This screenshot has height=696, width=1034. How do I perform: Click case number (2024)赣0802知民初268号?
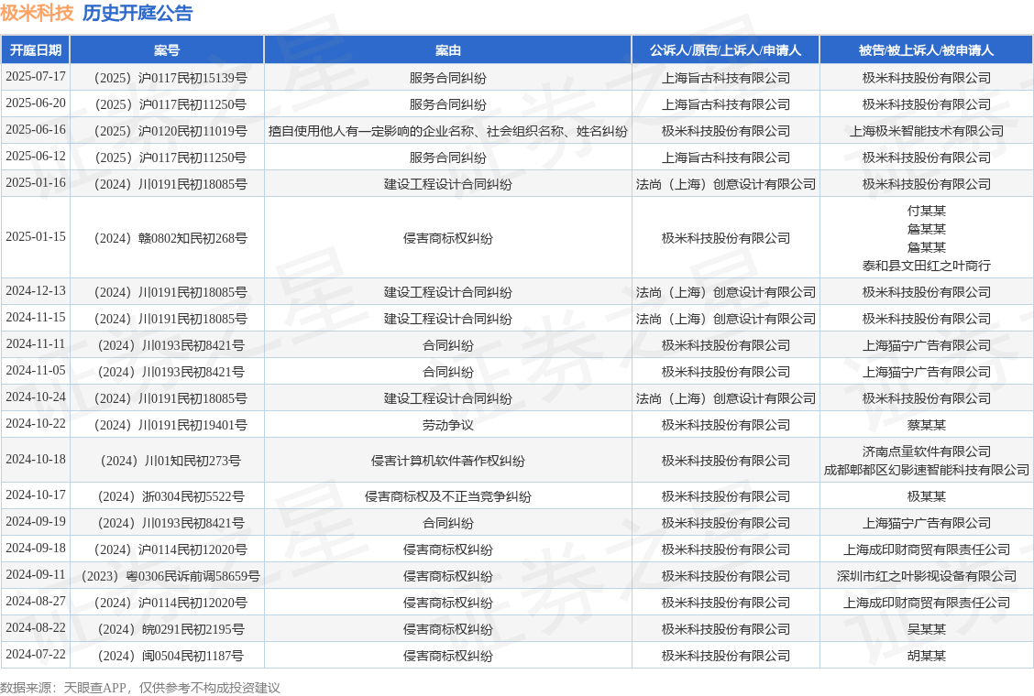[167, 238]
